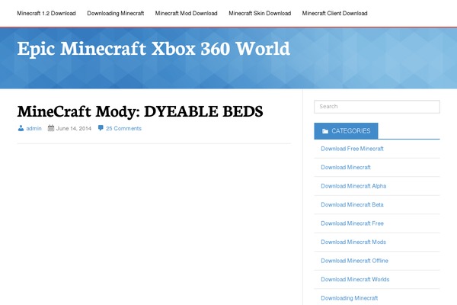Visit Download Minecraft Worlds category

(x=355, y=279)
